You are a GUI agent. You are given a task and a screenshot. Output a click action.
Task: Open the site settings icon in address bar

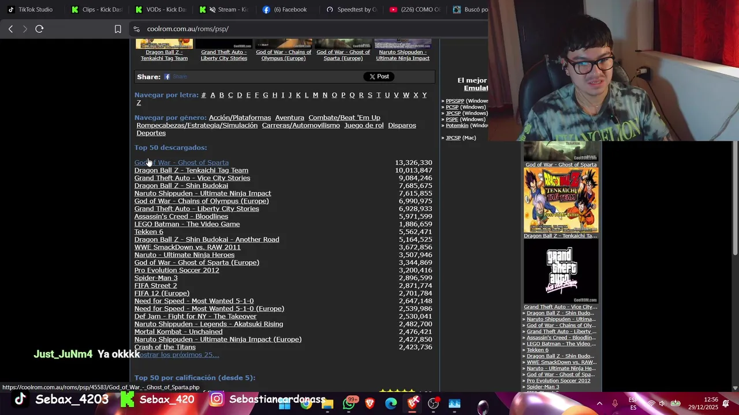136,29
